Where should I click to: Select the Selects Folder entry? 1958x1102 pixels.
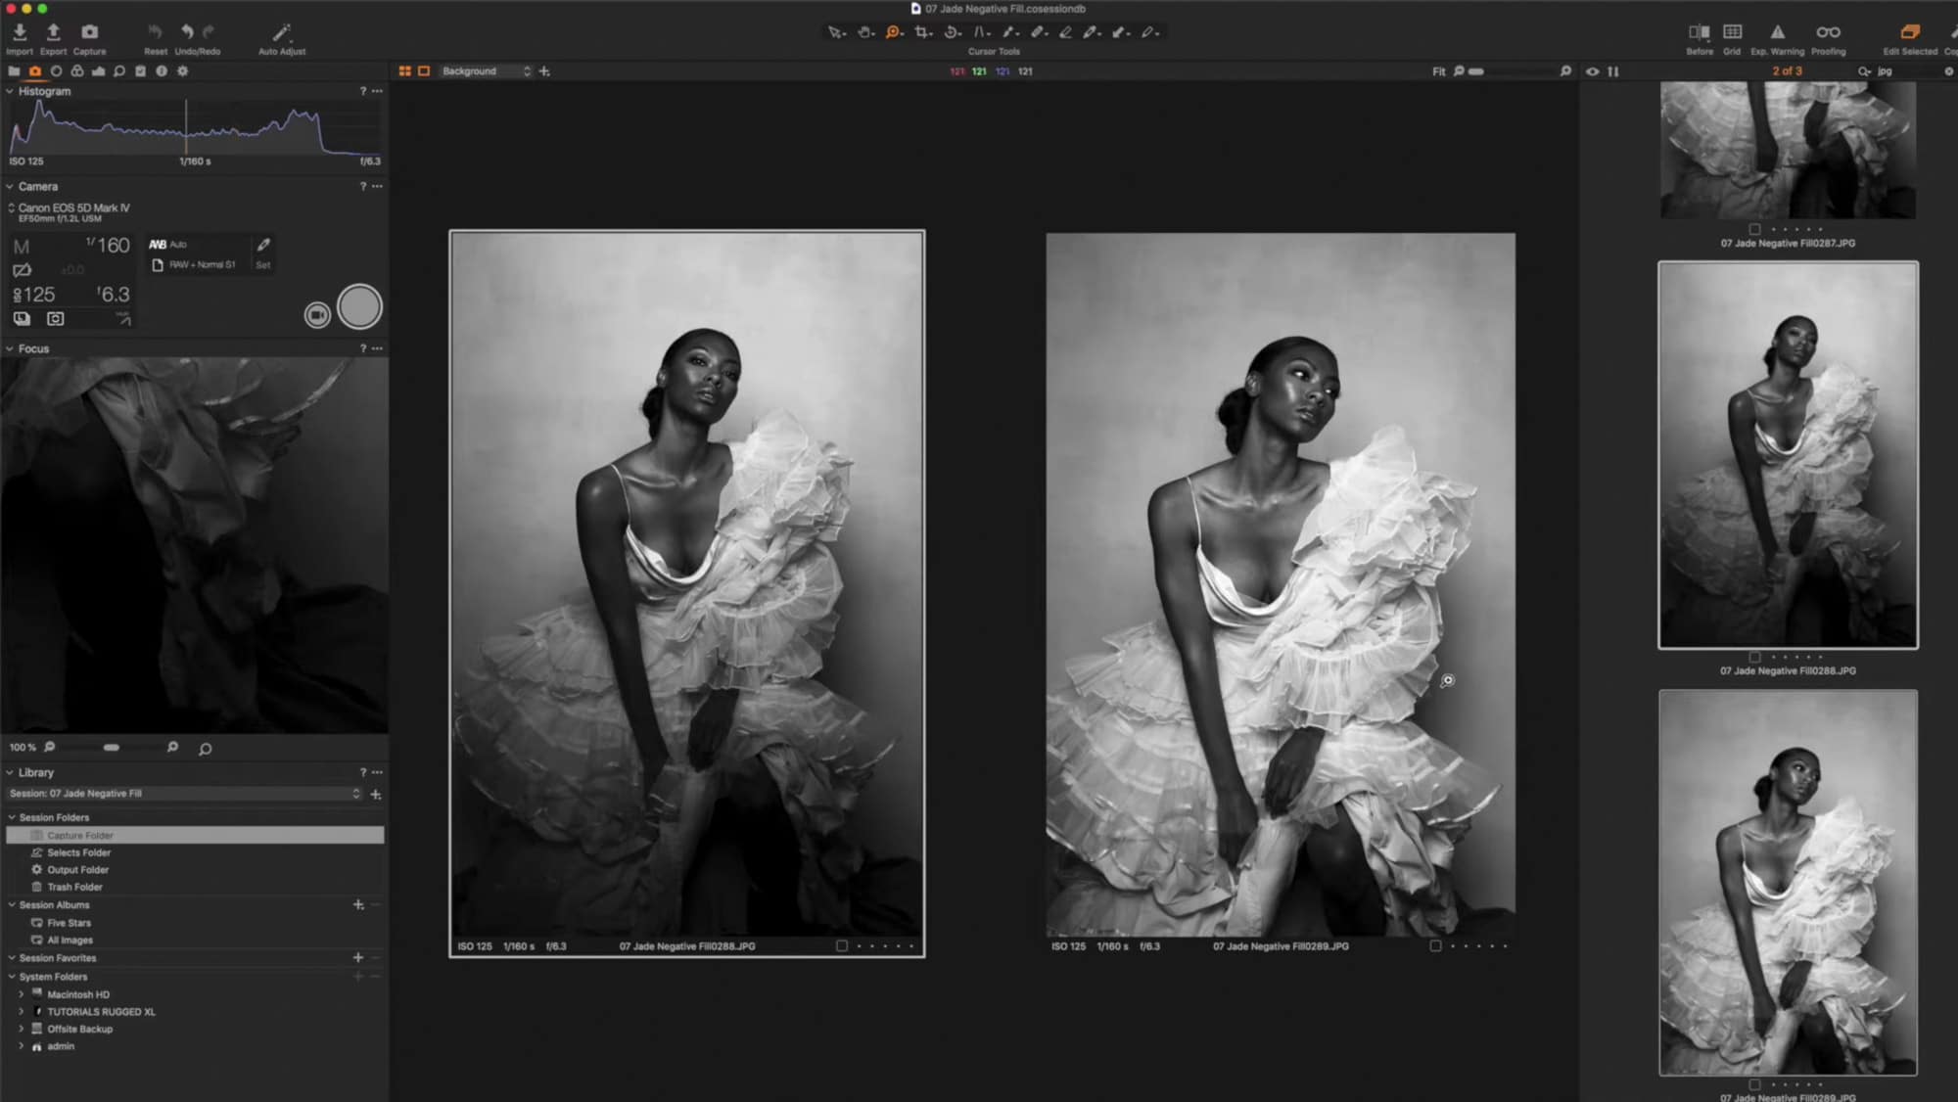[x=78, y=852]
